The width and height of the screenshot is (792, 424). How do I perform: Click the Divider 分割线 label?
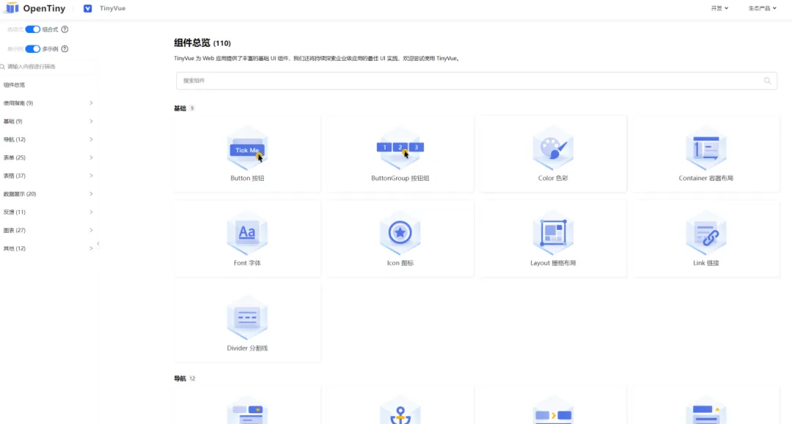pos(247,348)
